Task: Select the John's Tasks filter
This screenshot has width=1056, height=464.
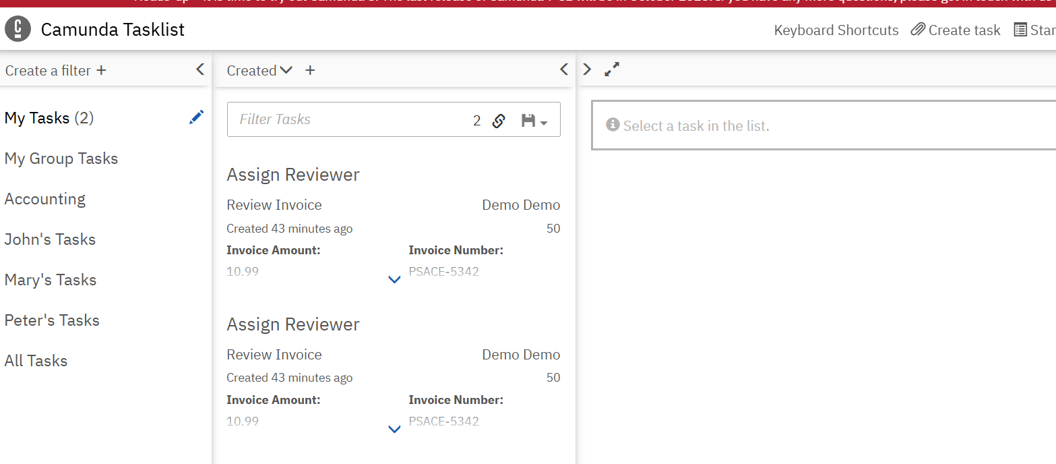Action: click(x=50, y=239)
